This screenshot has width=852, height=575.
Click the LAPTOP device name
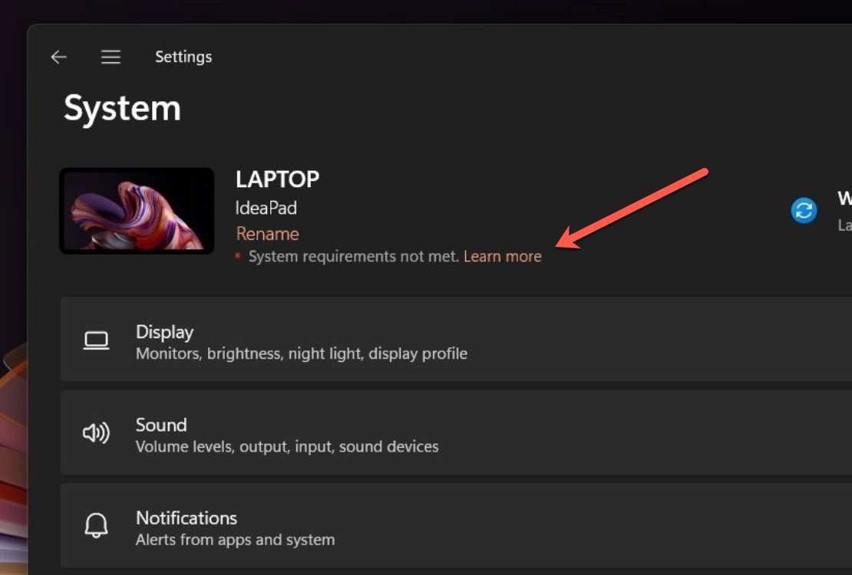pyautogui.click(x=277, y=179)
